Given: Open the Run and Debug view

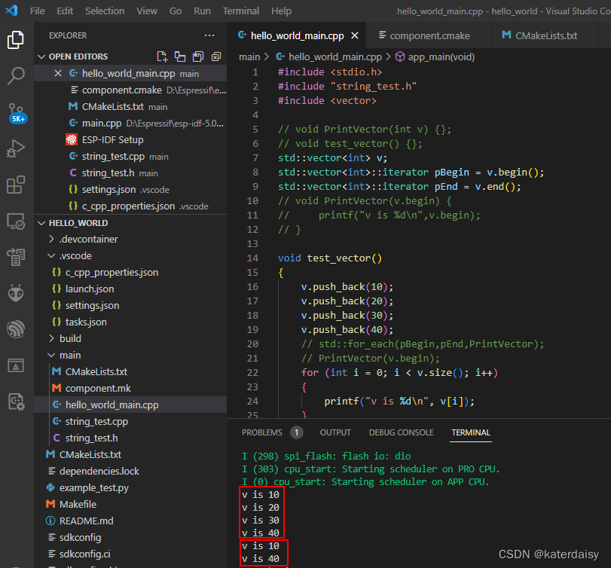Looking at the screenshot, I should pyautogui.click(x=16, y=148).
